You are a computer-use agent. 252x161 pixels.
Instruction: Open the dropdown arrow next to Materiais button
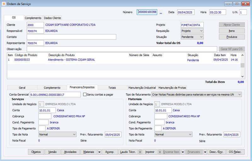pos(99,152)
